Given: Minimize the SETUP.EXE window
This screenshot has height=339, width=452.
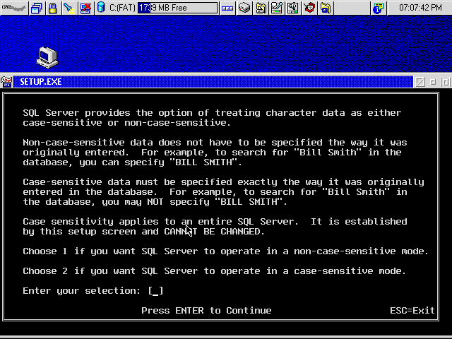Looking at the screenshot, I should pyautogui.click(x=433, y=82).
